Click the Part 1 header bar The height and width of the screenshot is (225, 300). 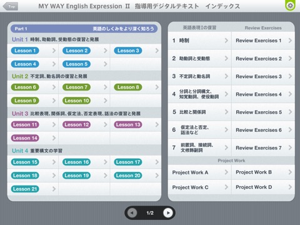pos(84,29)
